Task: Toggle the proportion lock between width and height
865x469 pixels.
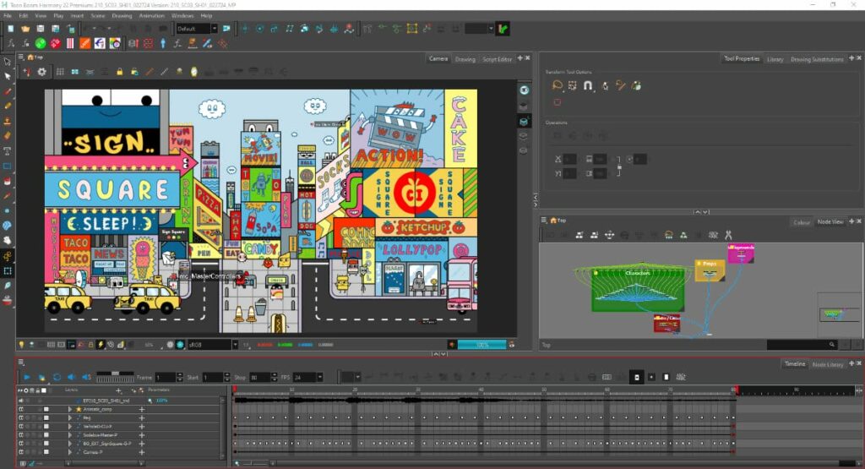Action: tap(619, 166)
